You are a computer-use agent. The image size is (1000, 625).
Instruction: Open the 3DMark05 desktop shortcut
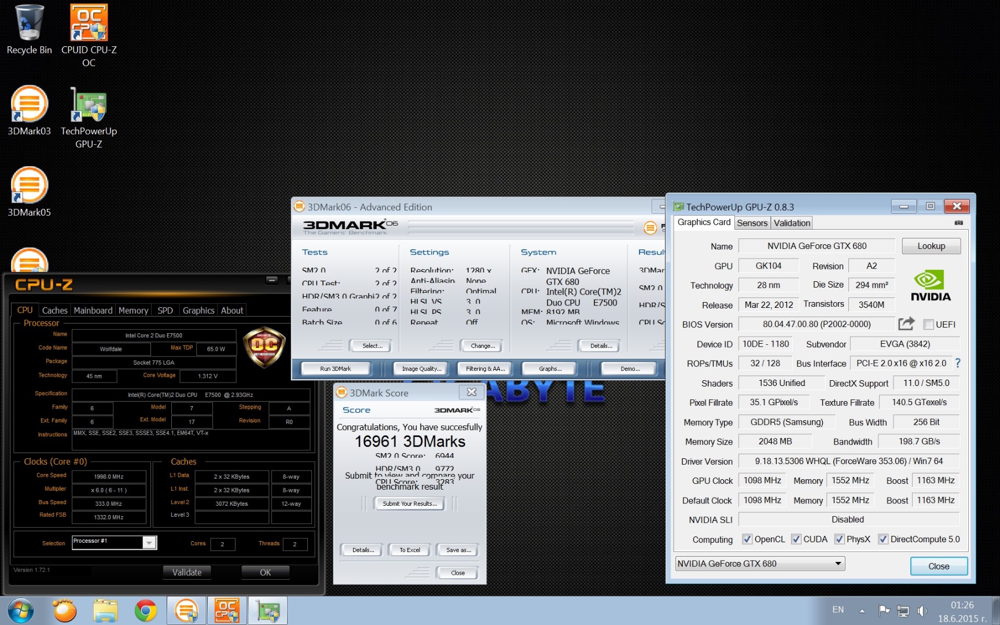(29, 192)
